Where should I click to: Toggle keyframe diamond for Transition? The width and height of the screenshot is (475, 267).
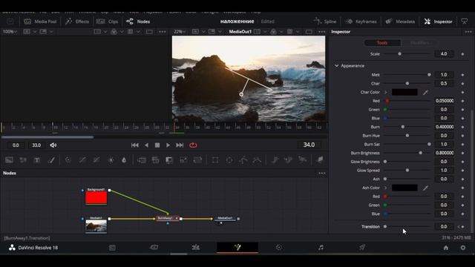462,227
